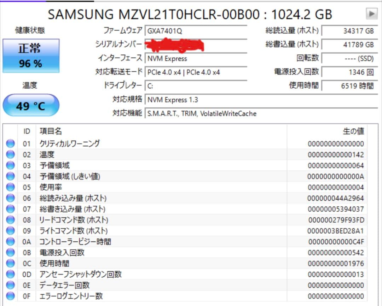Click the blue status icon beside クリティカルワーニング
Image resolution: width=382 pixels, height=306 pixels.
[x=11, y=143]
